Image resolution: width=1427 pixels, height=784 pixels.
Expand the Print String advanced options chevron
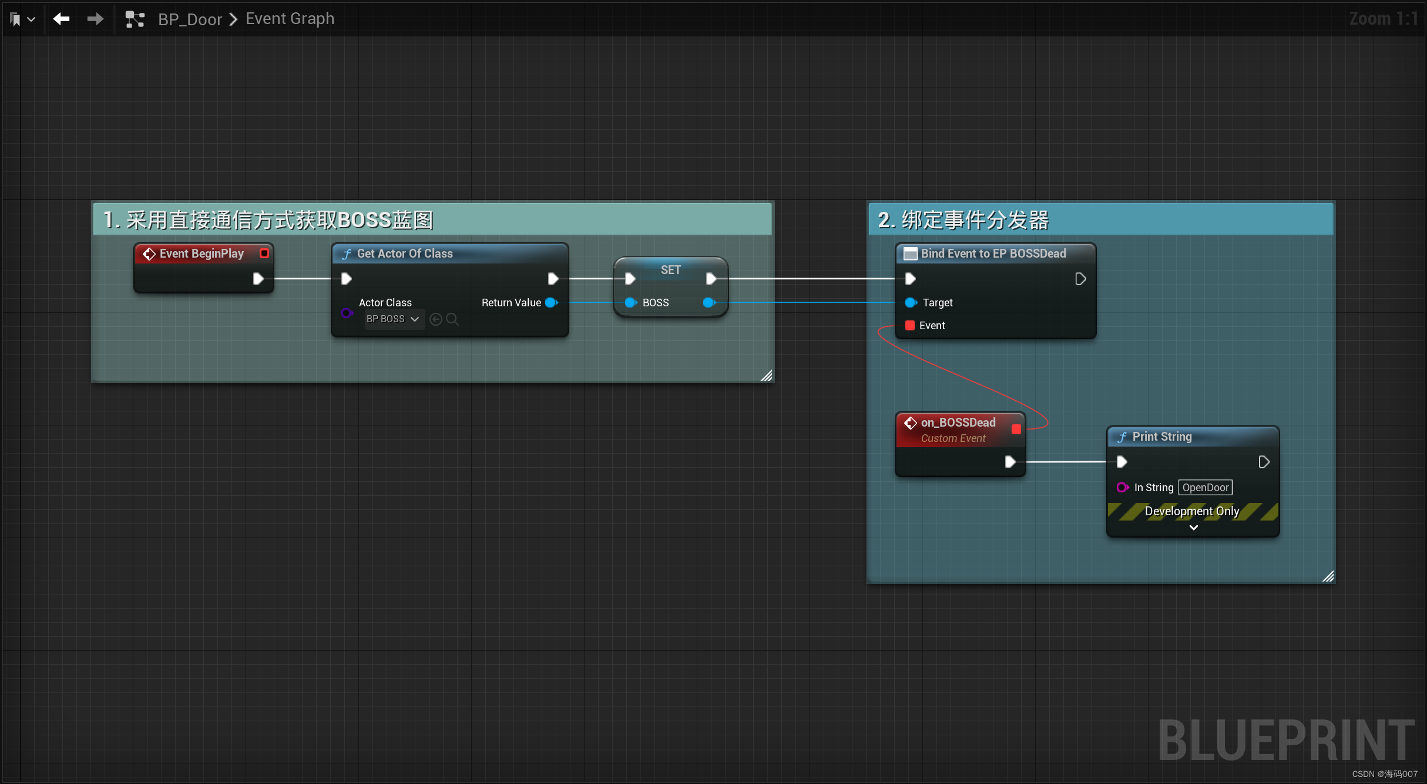pyautogui.click(x=1193, y=528)
